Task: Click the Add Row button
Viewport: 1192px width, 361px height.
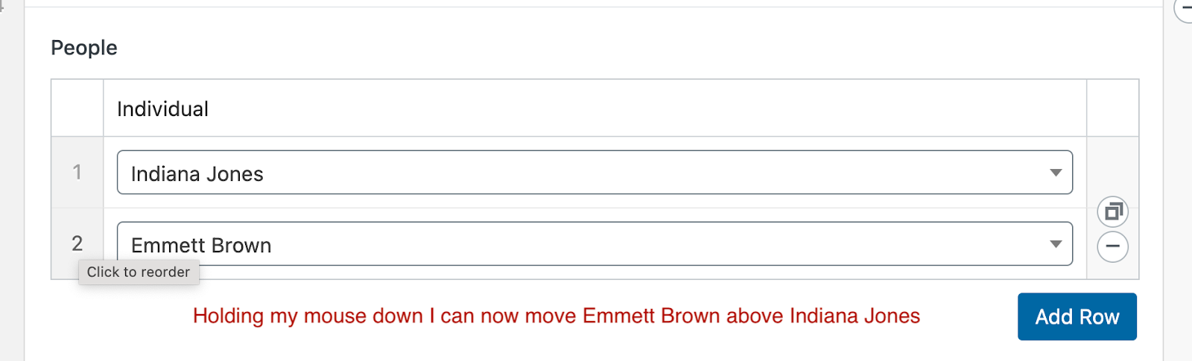Action: click(1077, 316)
